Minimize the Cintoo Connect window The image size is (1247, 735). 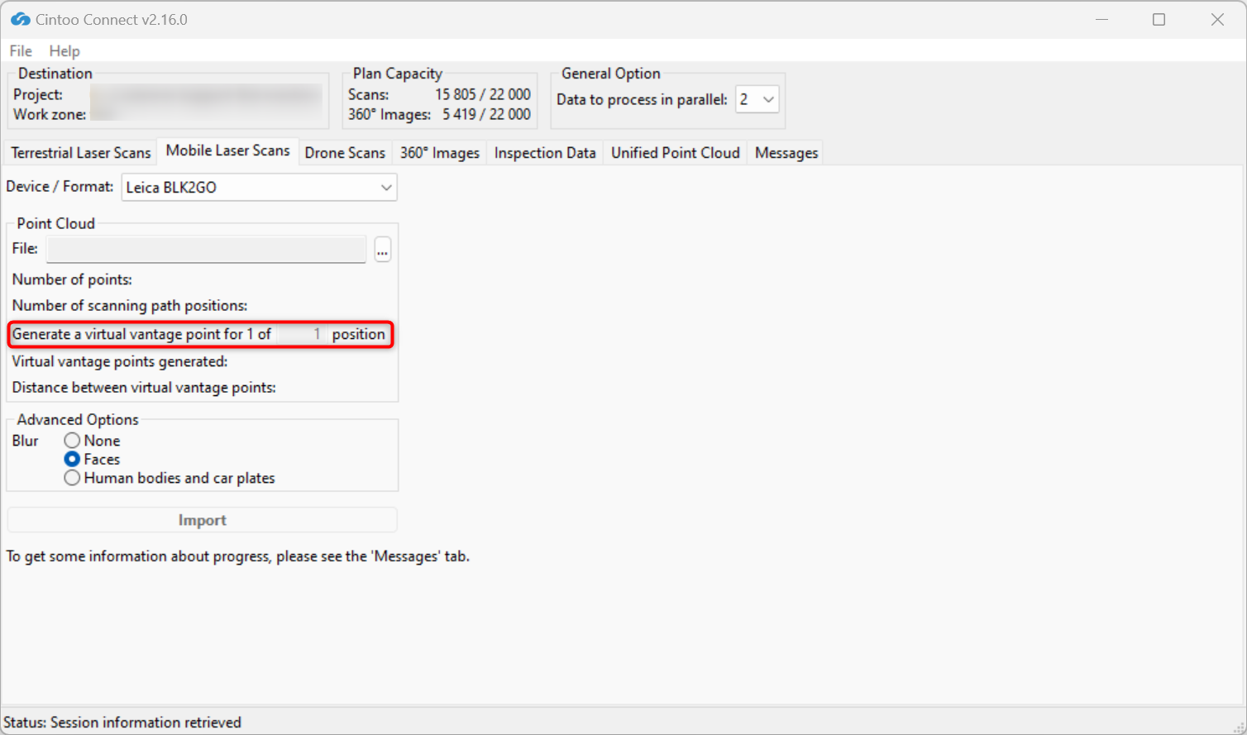coord(1101,19)
